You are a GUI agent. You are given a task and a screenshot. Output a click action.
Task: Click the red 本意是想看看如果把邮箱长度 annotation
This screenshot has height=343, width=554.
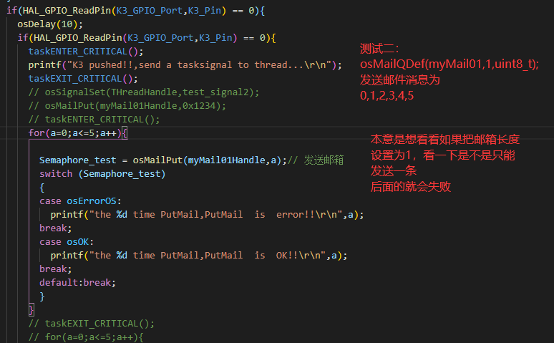point(445,140)
